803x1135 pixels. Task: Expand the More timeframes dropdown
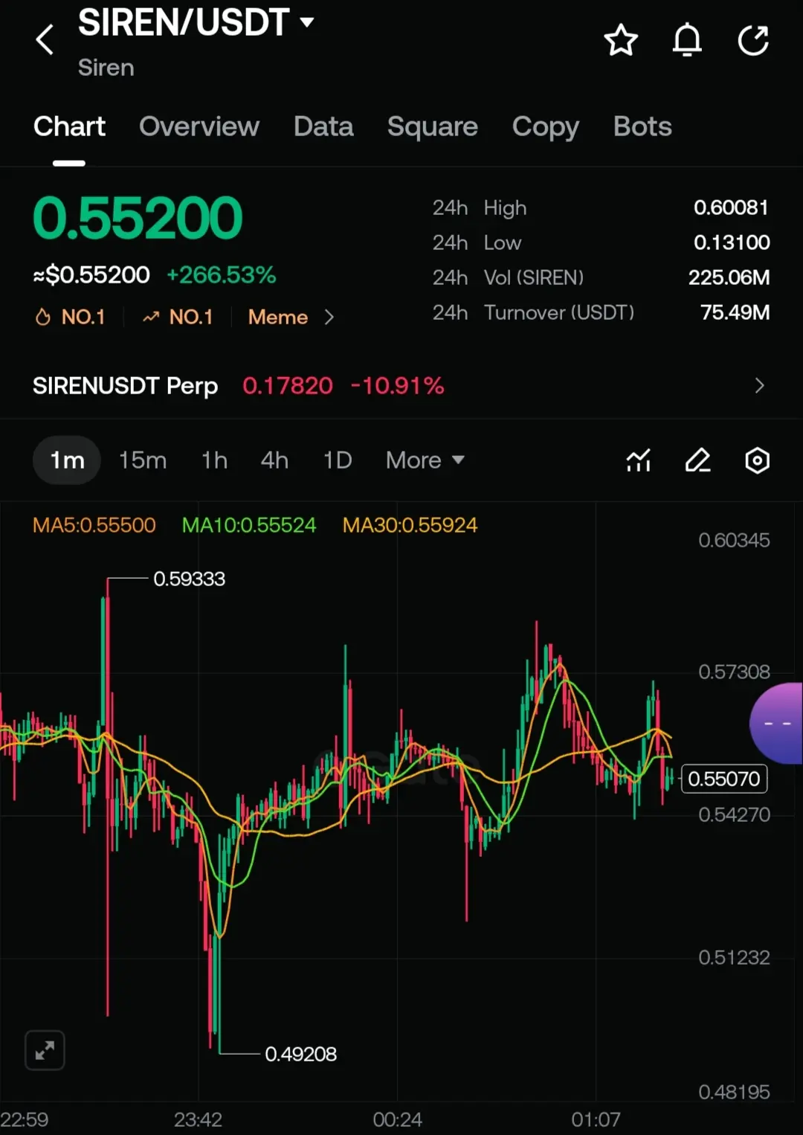[425, 460]
